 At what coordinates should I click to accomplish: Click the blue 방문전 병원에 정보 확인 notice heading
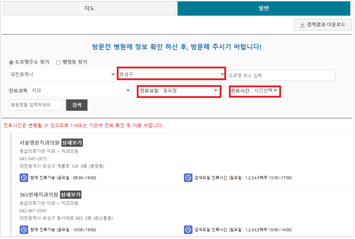[176, 47]
